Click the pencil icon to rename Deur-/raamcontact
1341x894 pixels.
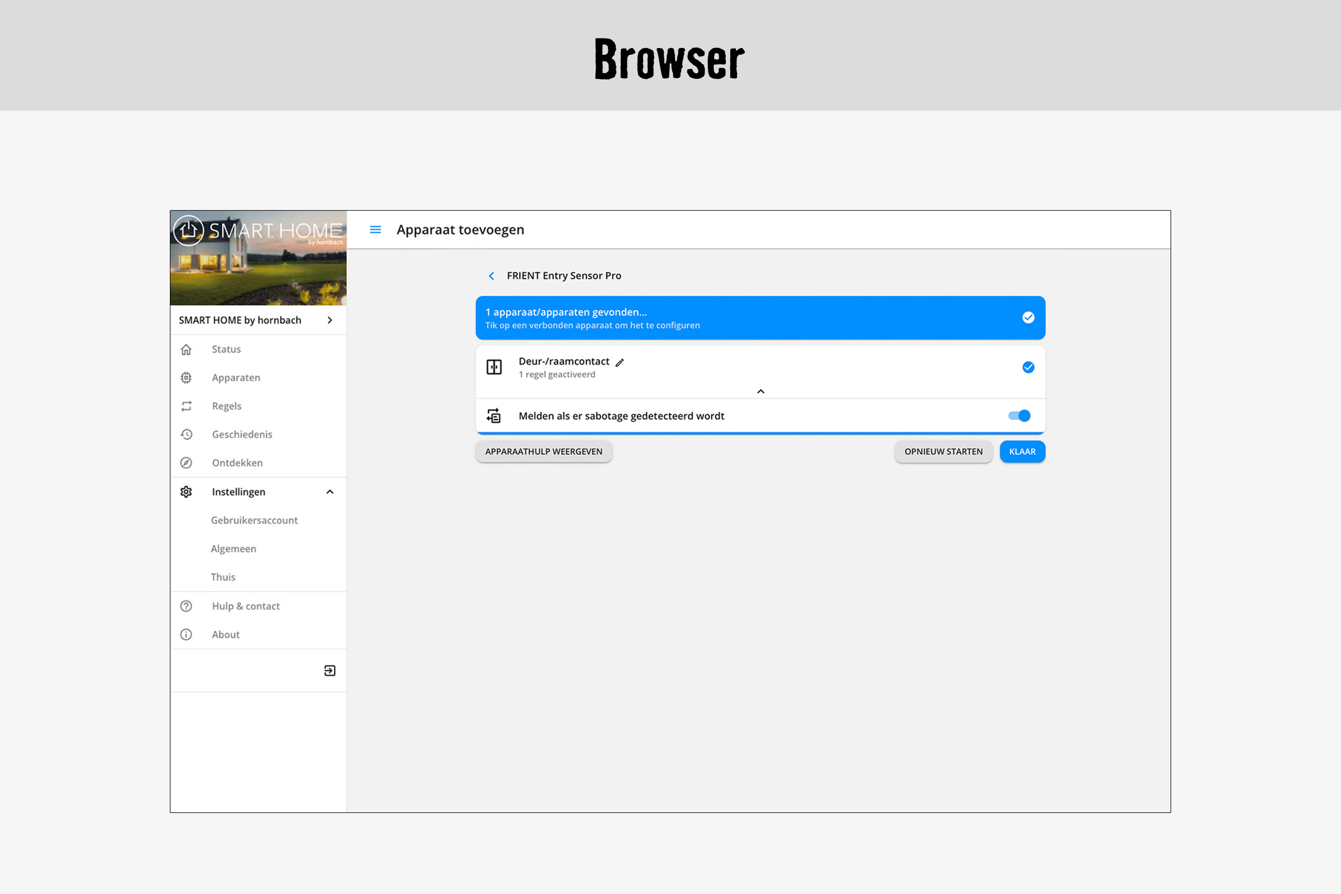(620, 363)
